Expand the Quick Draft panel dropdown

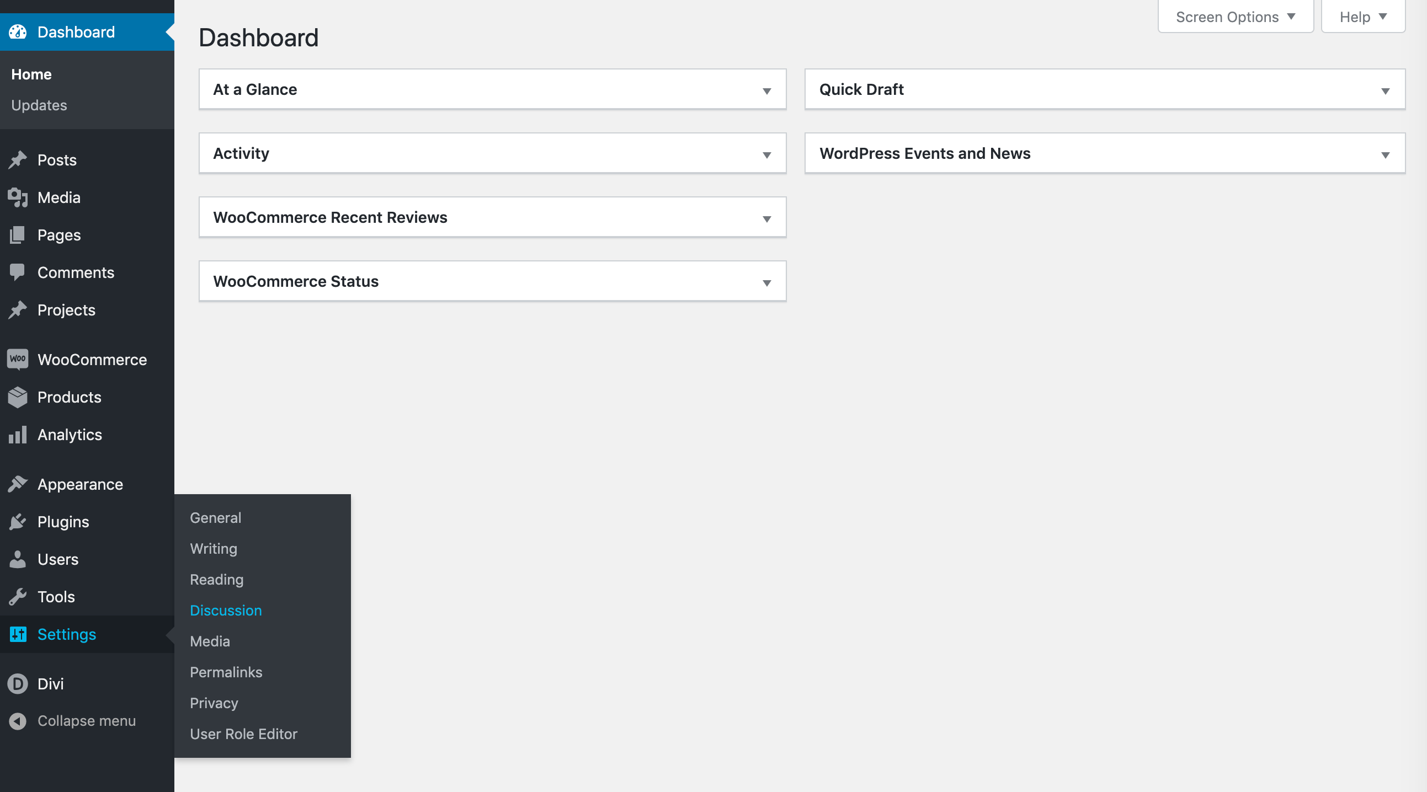[1385, 90]
